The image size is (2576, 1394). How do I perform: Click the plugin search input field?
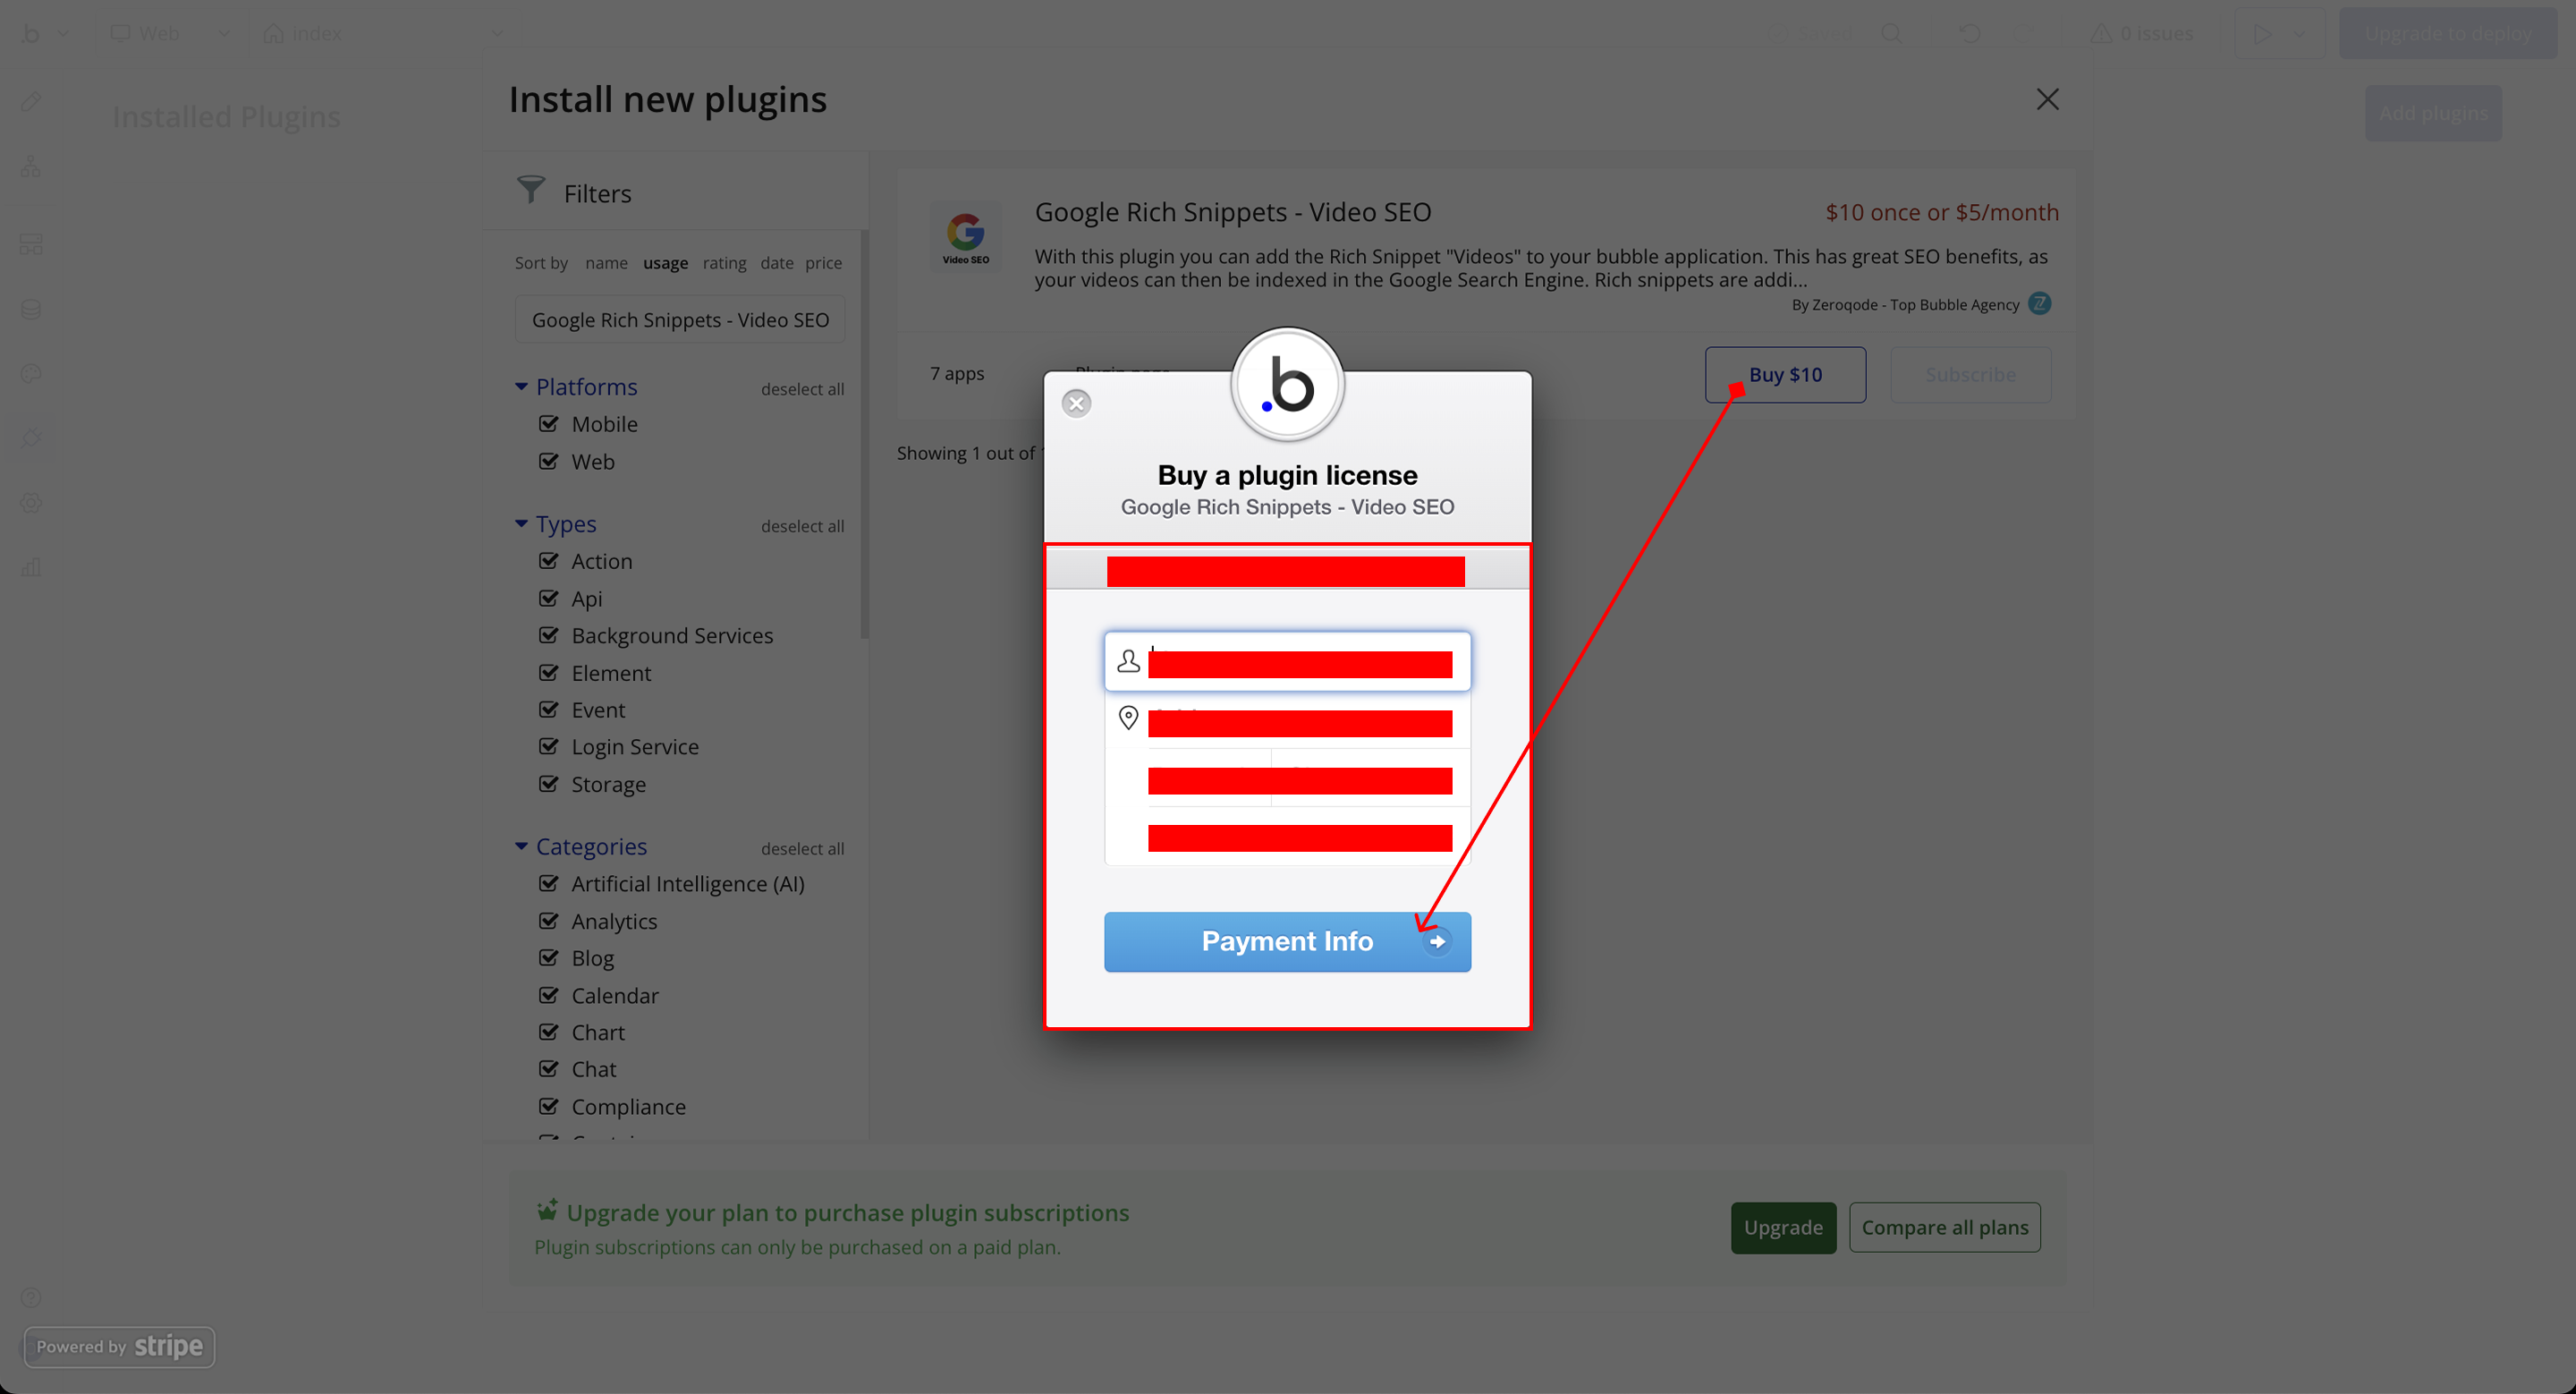tap(680, 320)
